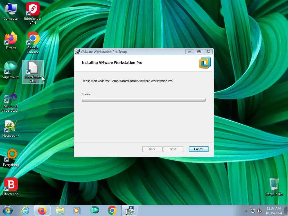Open the clock and date in the taskbar

click(274, 211)
